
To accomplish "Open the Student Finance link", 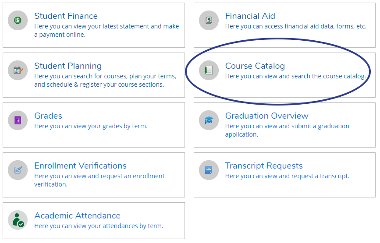I will (66, 16).
